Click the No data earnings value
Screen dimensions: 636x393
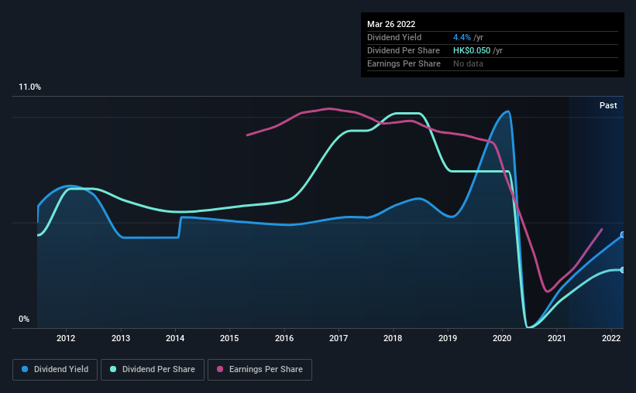[468, 63]
